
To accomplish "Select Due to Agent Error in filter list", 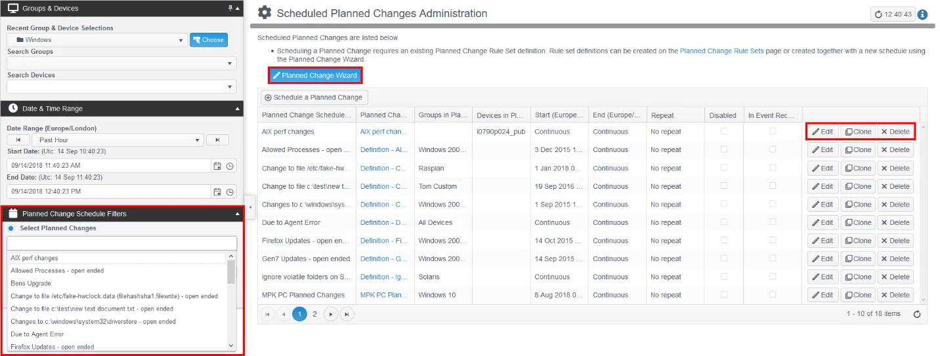I will pos(117,334).
